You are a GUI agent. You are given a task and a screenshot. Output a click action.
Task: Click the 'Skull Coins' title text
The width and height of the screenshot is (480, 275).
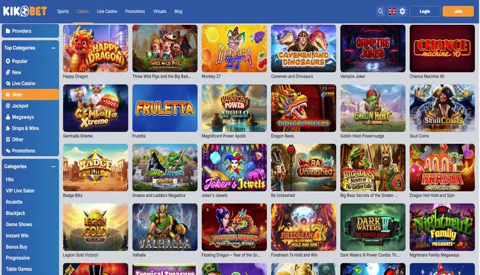419,136
